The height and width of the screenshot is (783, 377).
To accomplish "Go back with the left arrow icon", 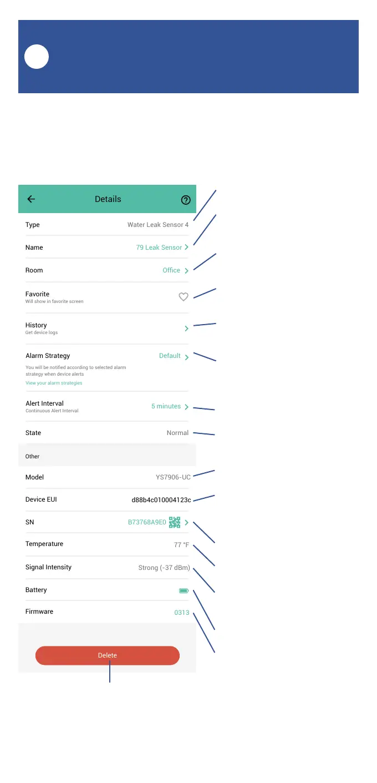I will (x=31, y=199).
